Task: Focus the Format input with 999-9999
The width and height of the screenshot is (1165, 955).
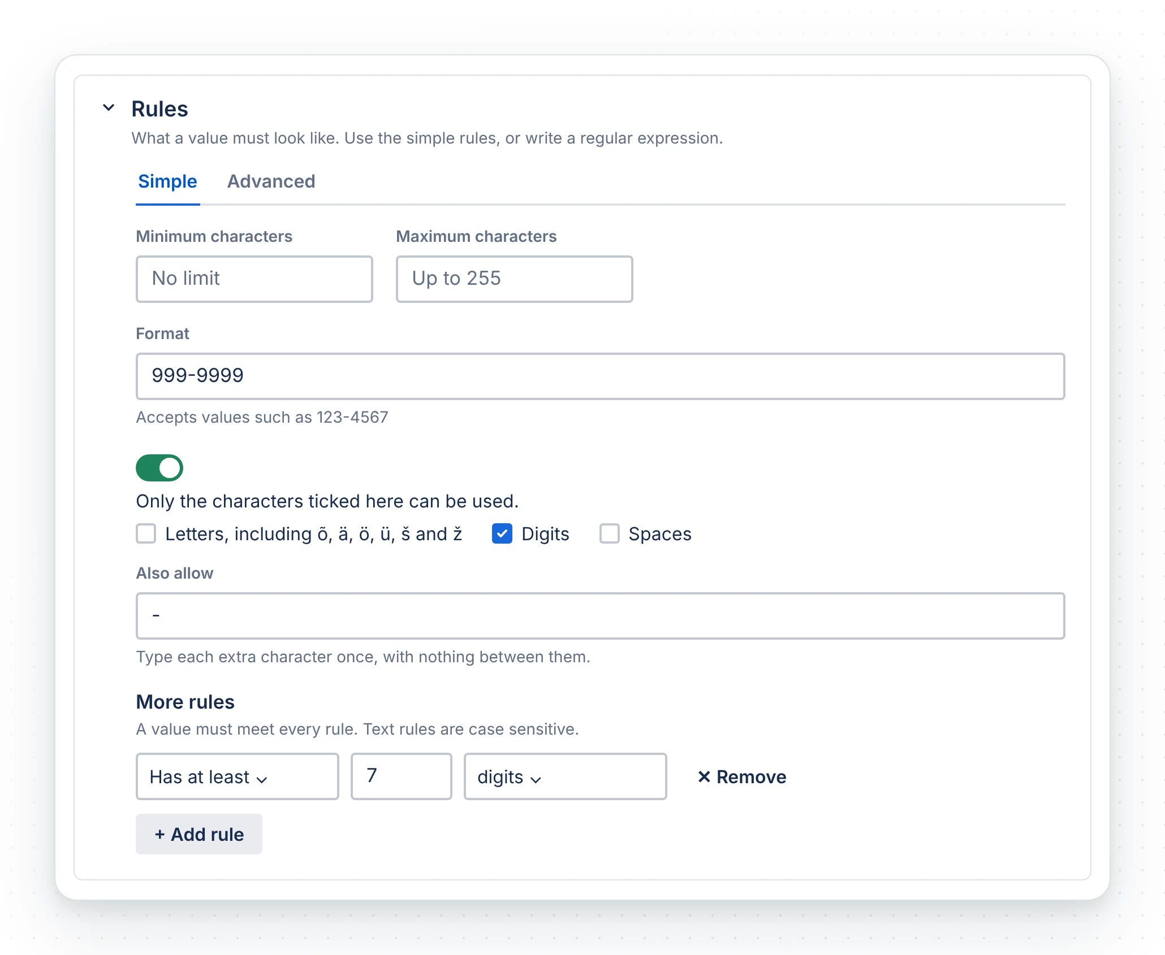Action: [x=600, y=376]
